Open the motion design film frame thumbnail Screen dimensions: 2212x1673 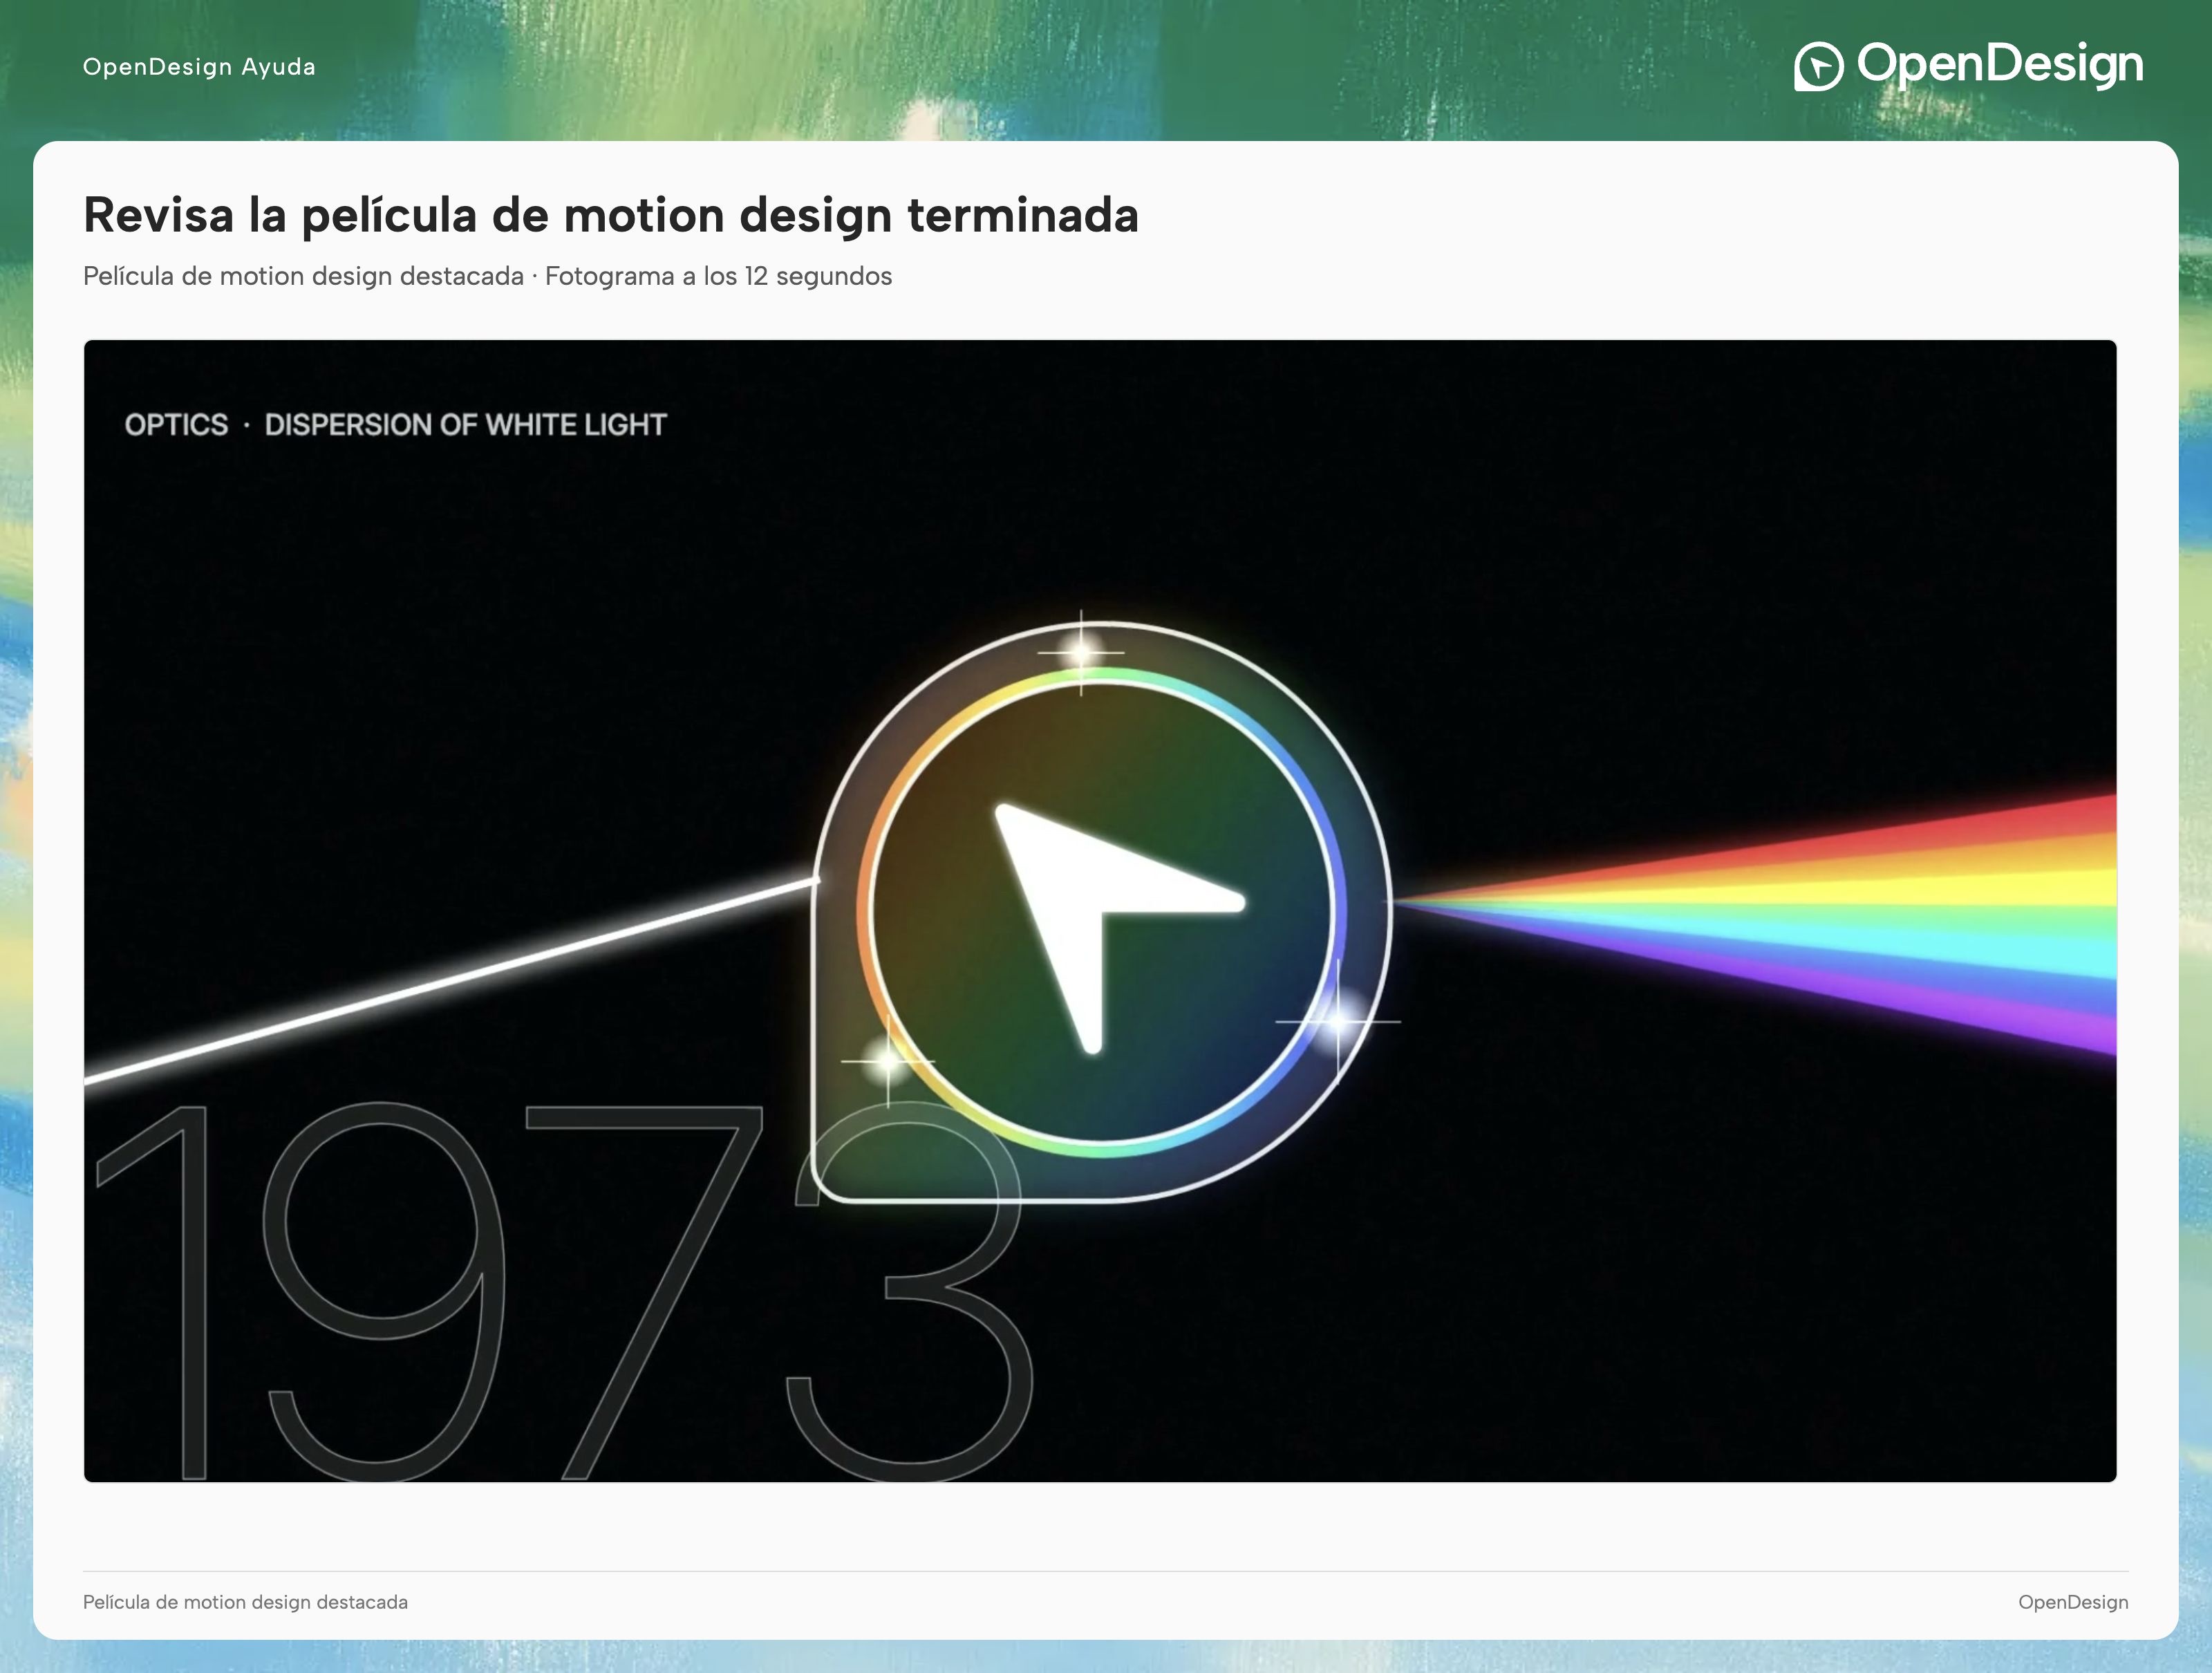tap(1100, 911)
